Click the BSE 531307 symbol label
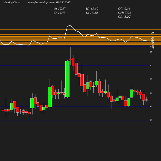The width and height of the screenshot is (161, 161). [x=63, y=2]
